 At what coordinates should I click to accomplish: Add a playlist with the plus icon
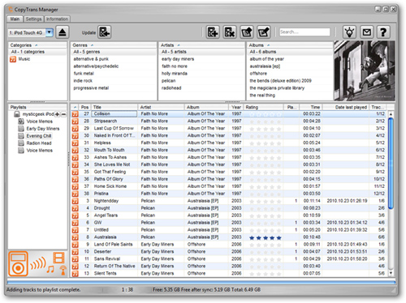click(57, 114)
